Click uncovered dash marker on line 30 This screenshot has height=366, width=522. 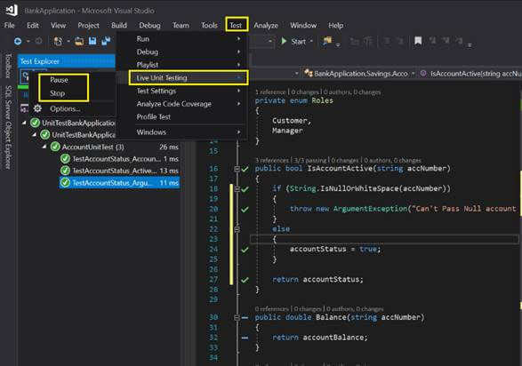[x=245, y=317]
